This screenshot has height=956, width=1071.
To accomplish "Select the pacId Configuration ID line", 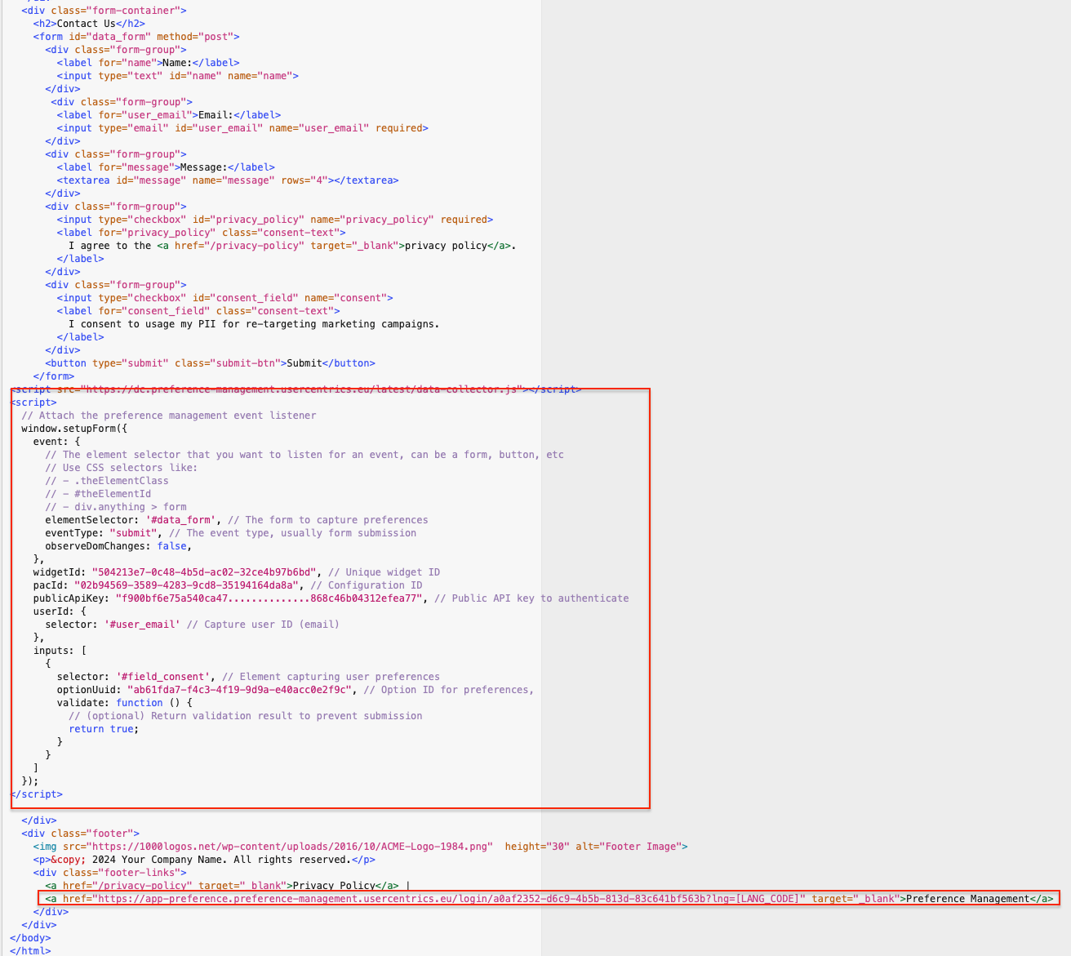I will [228, 585].
